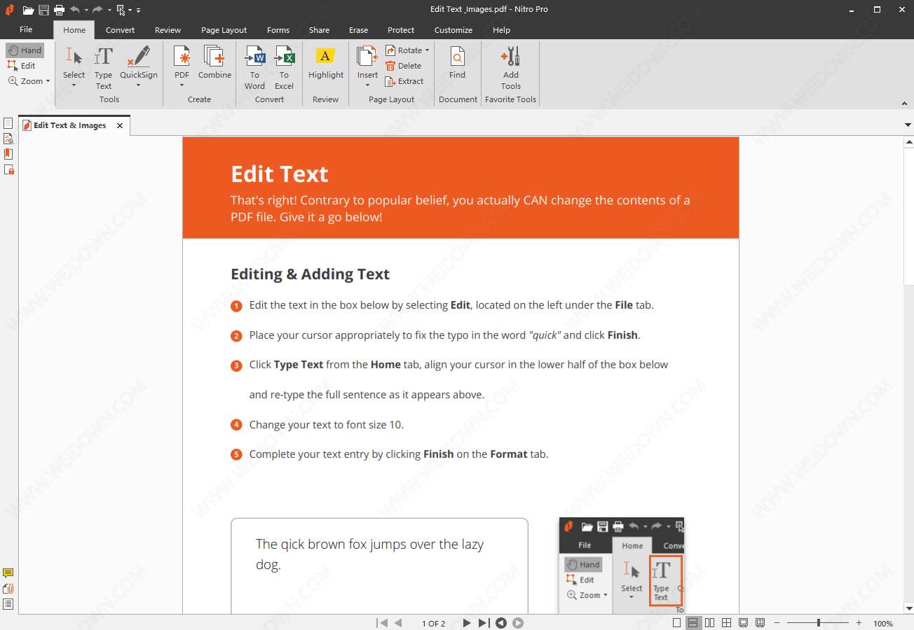The width and height of the screenshot is (914, 630).
Task: Click the vertical scrollbar thumb
Action: pyautogui.click(x=908, y=216)
